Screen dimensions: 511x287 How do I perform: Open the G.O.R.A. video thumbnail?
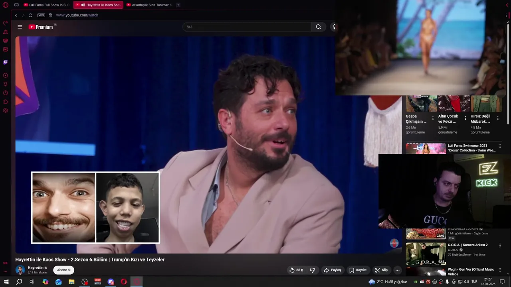[x=426, y=254]
